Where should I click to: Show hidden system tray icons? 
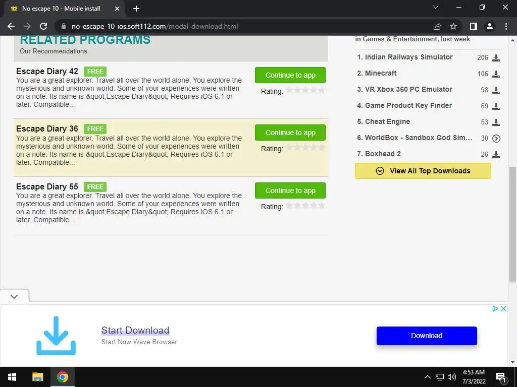[x=427, y=377]
